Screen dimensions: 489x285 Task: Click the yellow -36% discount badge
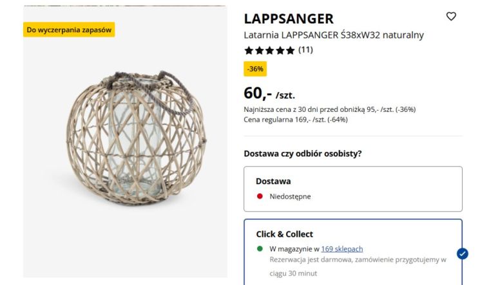[x=255, y=69]
